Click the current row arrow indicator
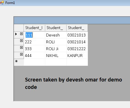130x108 pixels. tap(16, 34)
